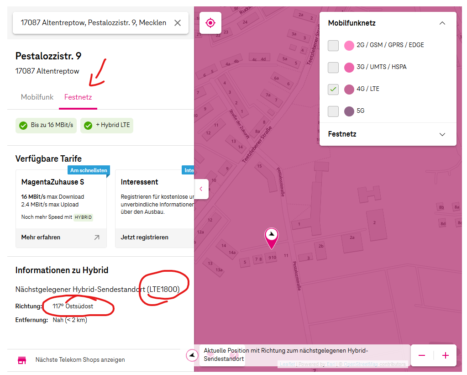
Task: Click the Telekom shop store icon
Action: tap(22, 360)
